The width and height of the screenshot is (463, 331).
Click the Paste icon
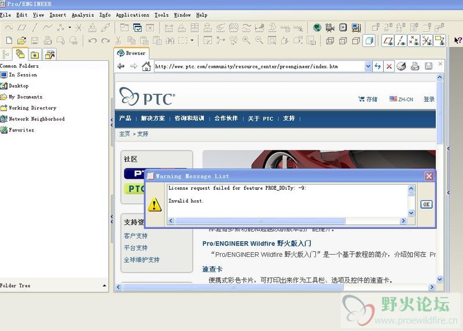[144, 41]
